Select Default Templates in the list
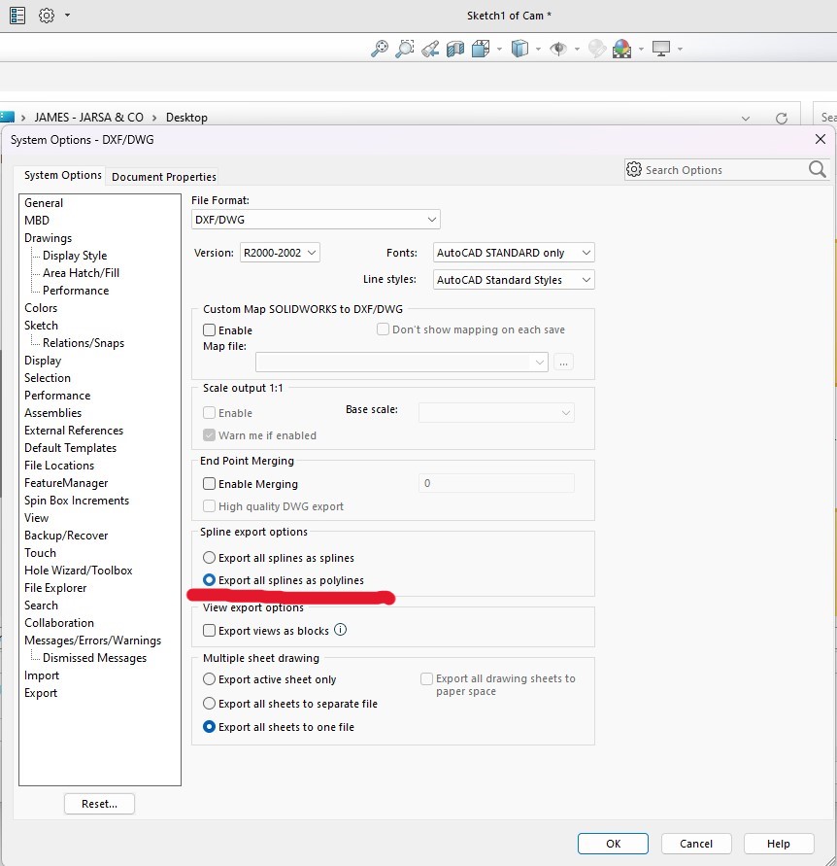837x866 pixels. pyautogui.click(x=71, y=448)
